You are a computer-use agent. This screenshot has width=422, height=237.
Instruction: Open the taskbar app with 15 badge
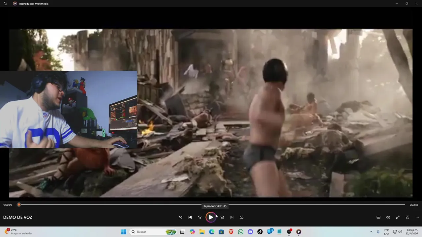pos(270,231)
